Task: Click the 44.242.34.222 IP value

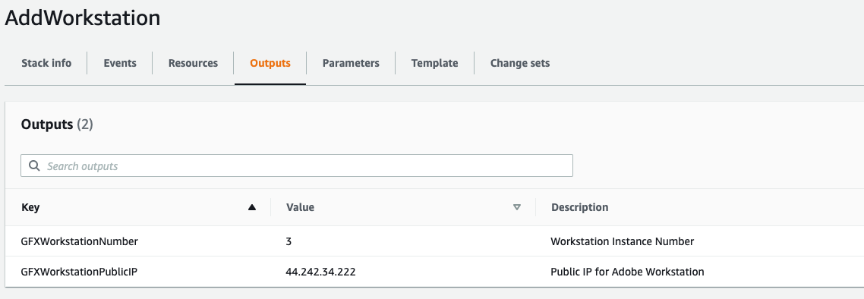Action: click(320, 272)
